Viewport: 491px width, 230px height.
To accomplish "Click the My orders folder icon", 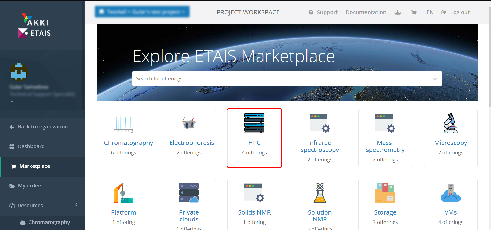I will (12, 186).
